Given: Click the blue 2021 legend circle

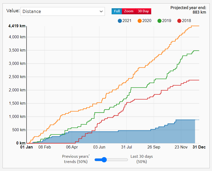Looking at the screenshot, I should (120, 21).
